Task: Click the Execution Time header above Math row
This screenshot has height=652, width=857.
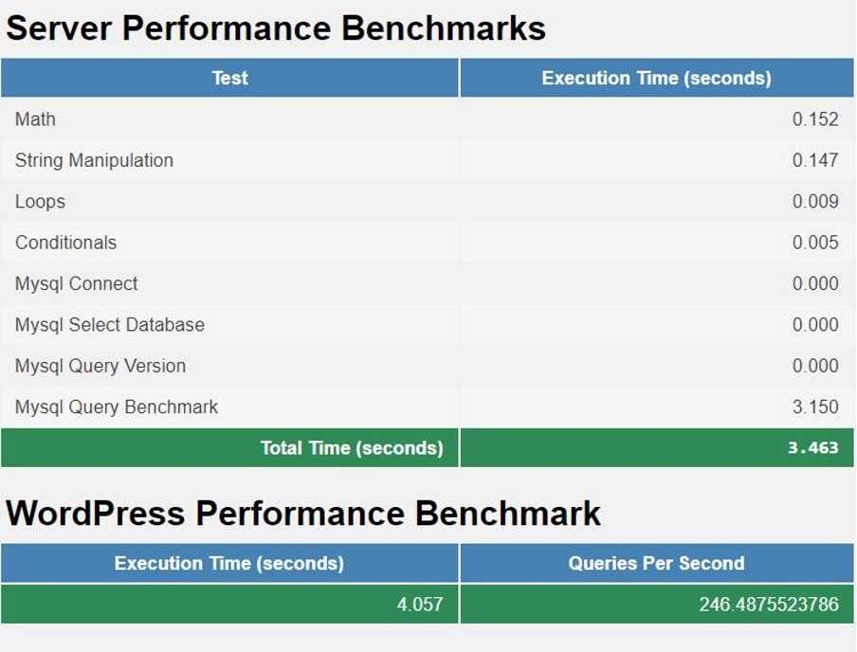Action: 656,79
